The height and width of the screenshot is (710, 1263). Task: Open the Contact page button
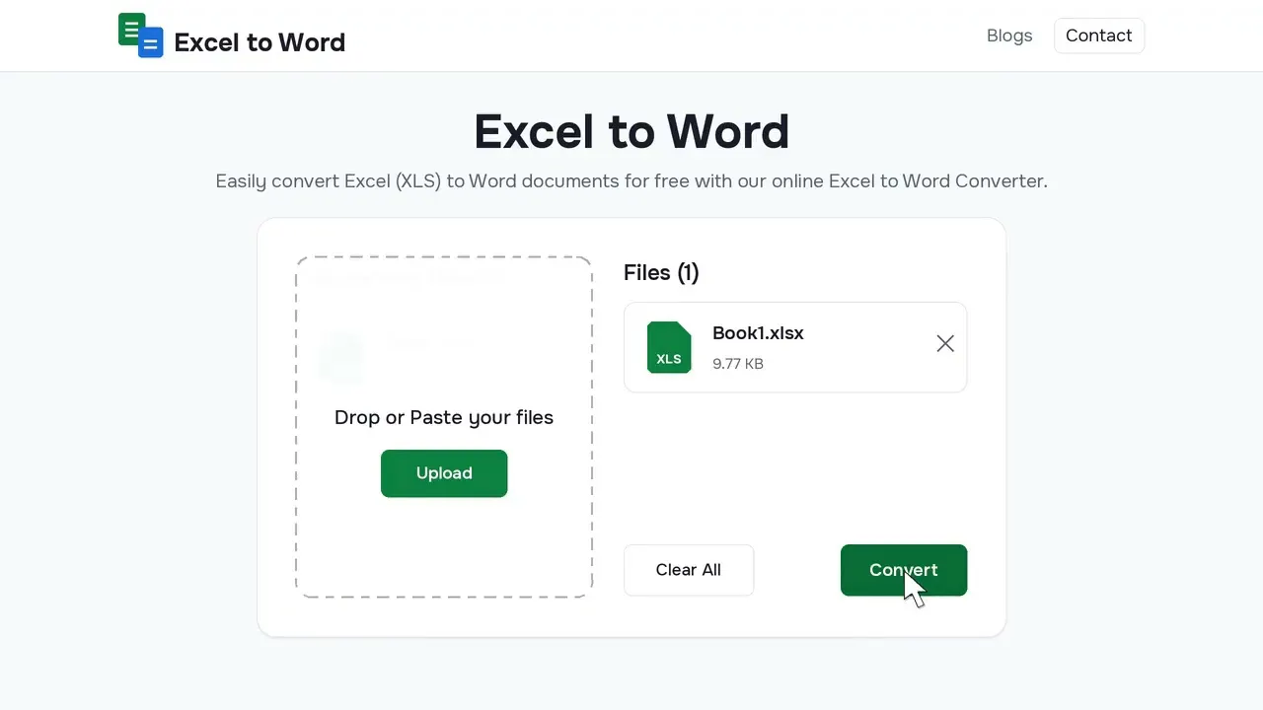pyautogui.click(x=1099, y=35)
